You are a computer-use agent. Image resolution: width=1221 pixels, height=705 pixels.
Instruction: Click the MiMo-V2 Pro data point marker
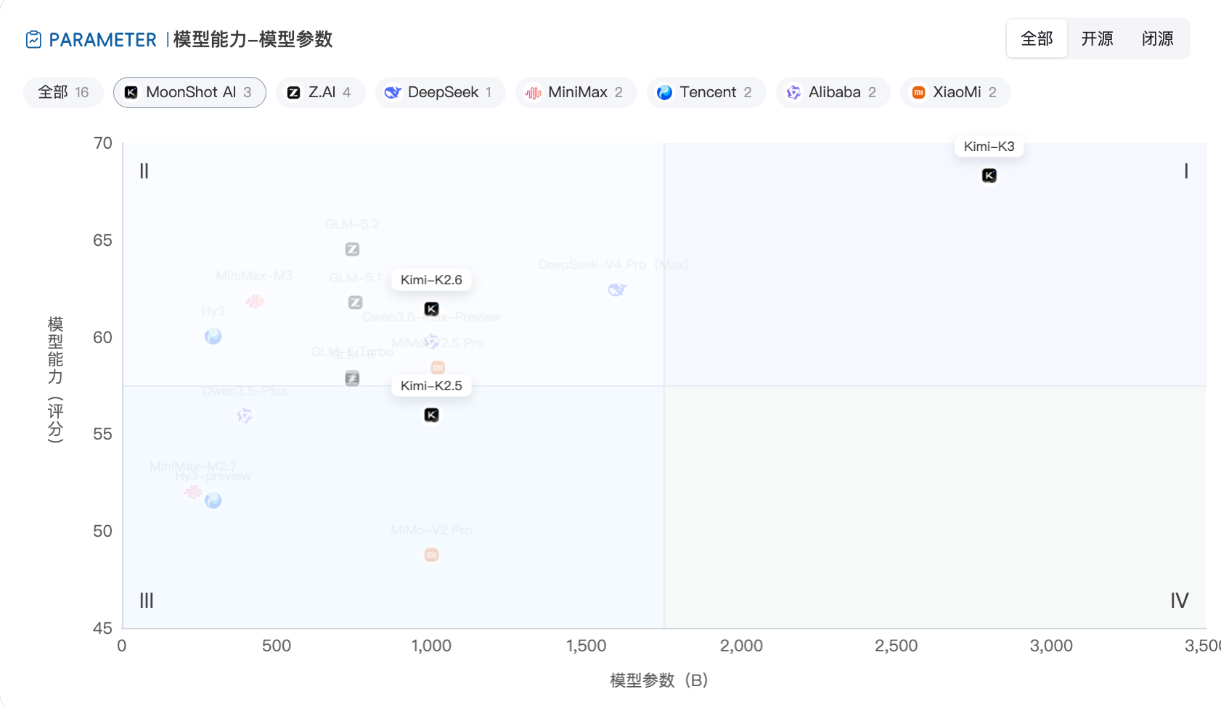tap(431, 555)
